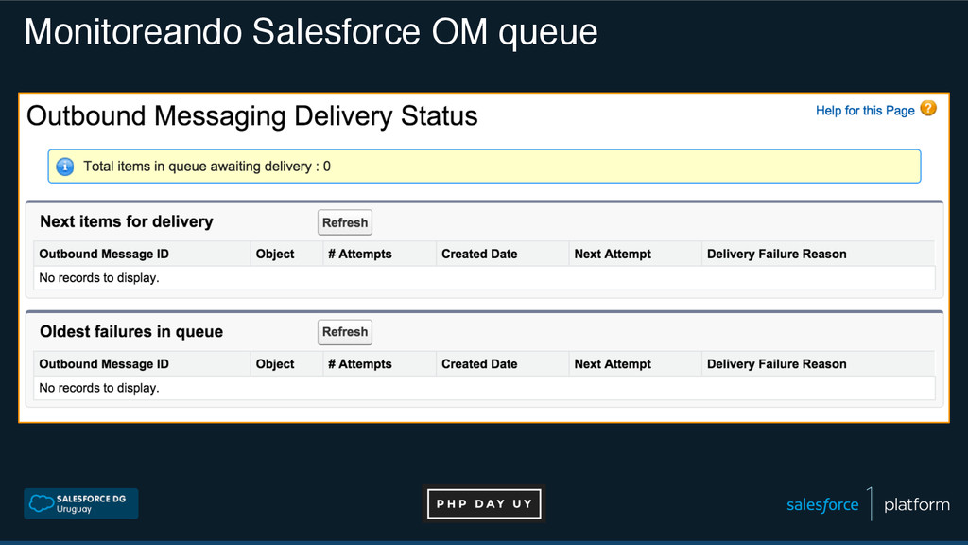The width and height of the screenshot is (968, 545).
Task: Click Created Date header in next items table
Action: click(479, 254)
